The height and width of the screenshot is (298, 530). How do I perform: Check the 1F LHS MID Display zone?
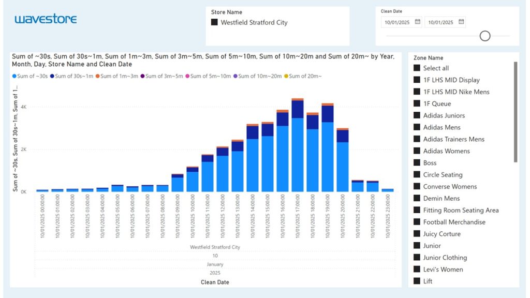tap(417, 80)
